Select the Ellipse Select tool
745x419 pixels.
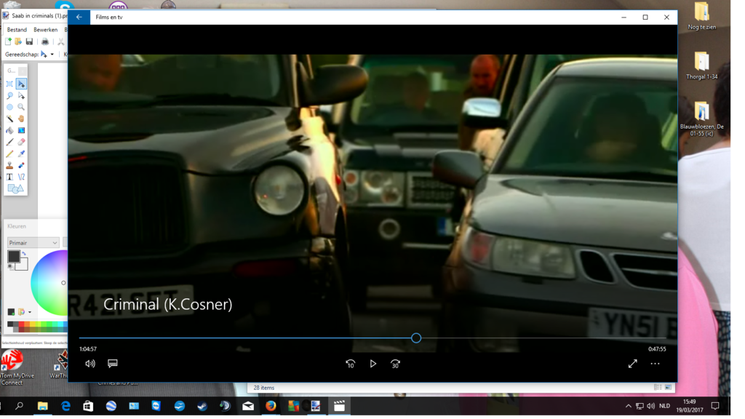[x=9, y=108]
